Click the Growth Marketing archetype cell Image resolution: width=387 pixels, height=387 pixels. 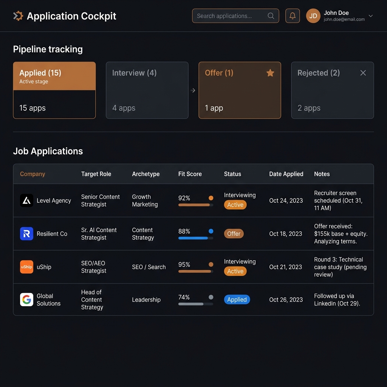145,200
